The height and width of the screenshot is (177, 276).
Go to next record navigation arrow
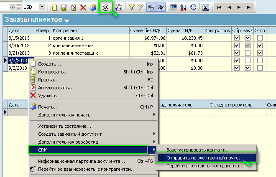coord(239,7)
